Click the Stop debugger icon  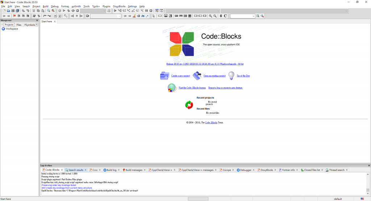click(x=151, y=11)
